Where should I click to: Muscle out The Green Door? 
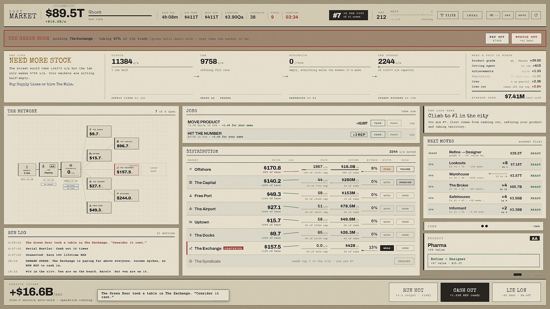pos(526,38)
